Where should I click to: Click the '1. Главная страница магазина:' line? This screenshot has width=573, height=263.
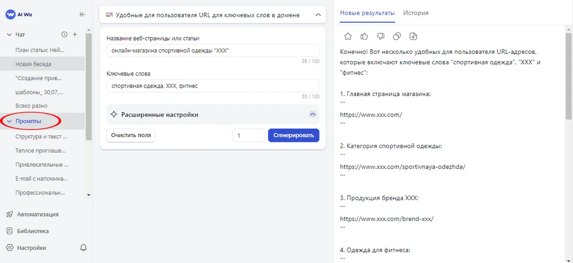(x=386, y=94)
